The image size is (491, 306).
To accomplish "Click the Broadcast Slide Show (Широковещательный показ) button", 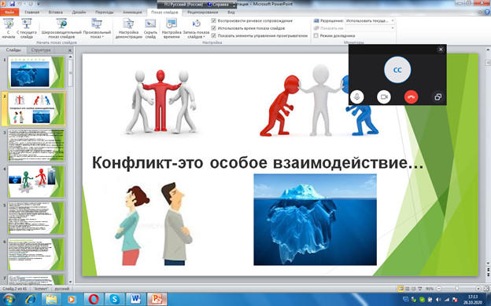I will (61, 28).
